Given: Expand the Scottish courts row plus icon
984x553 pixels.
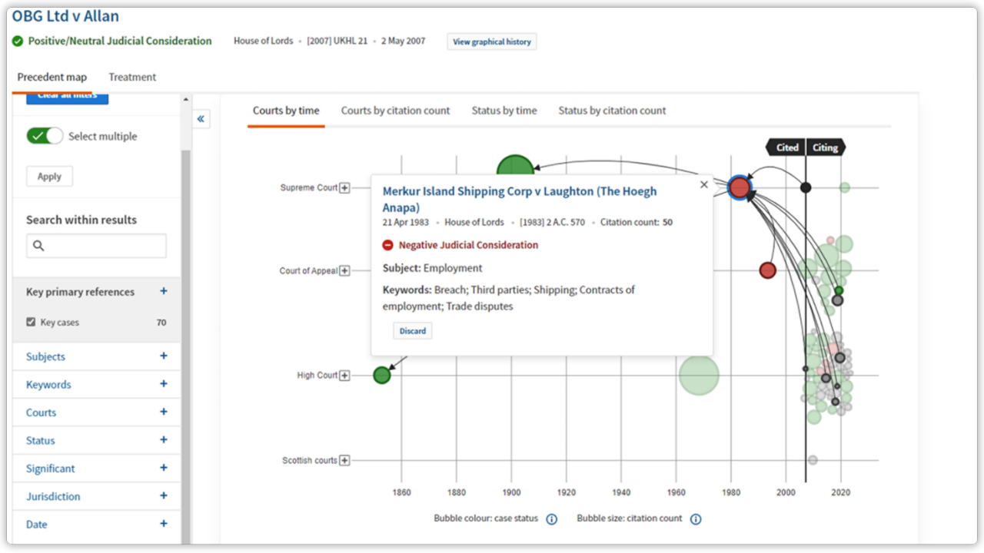Looking at the screenshot, I should pos(344,460).
